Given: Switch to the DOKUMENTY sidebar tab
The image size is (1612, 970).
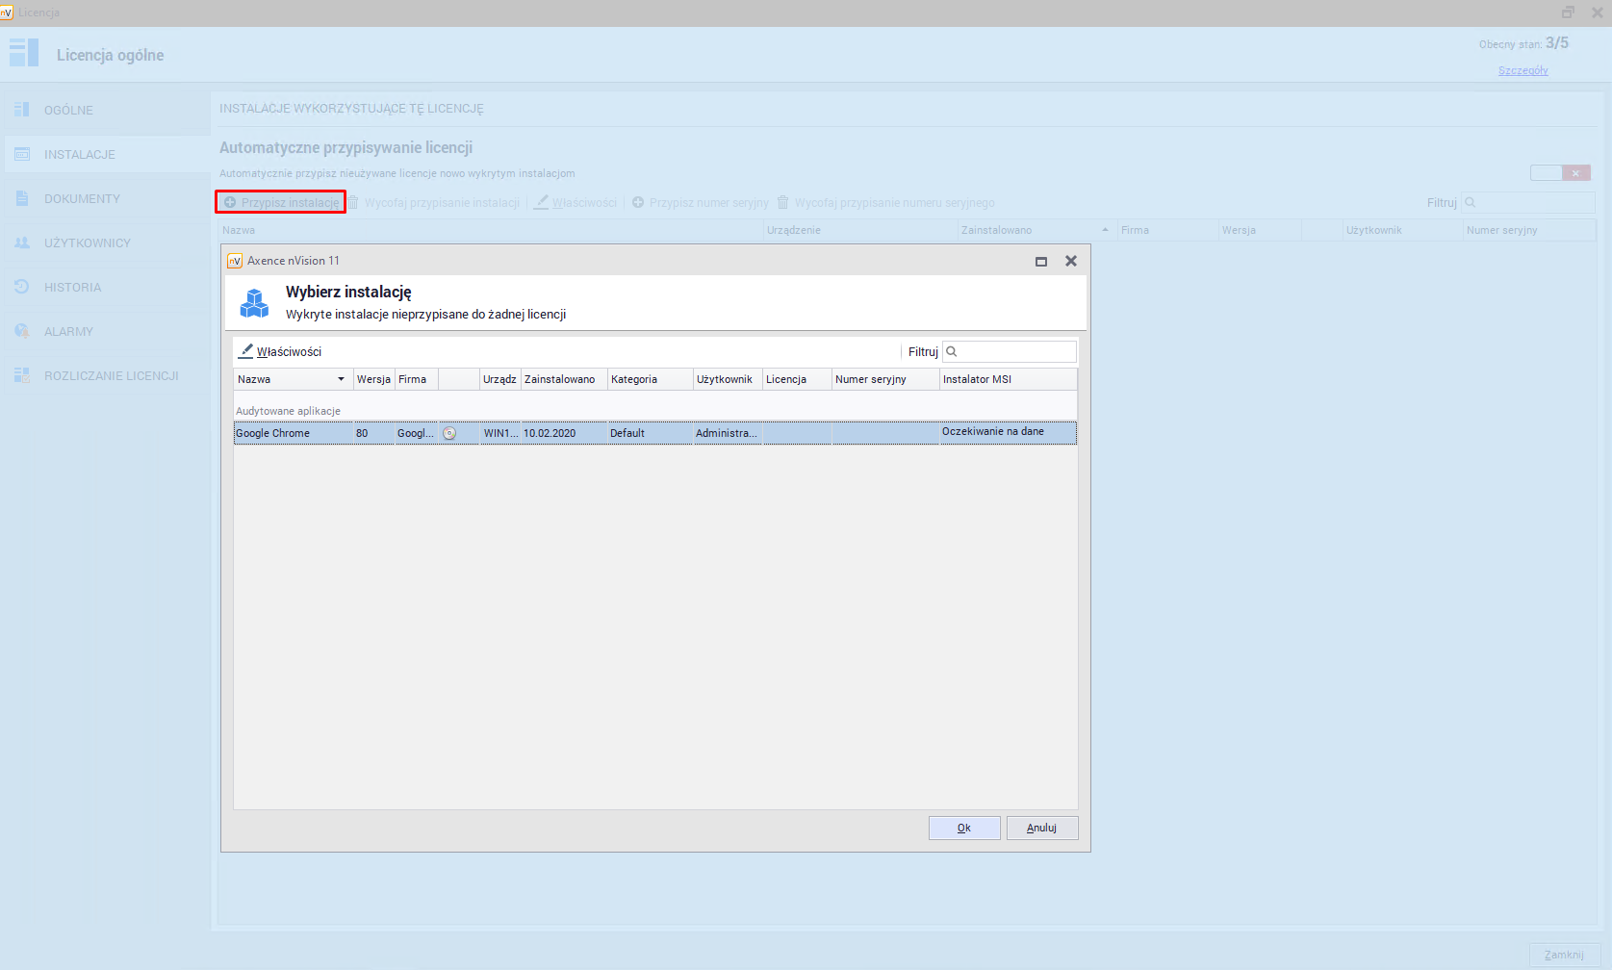Looking at the screenshot, I should (x=82, y=198).
